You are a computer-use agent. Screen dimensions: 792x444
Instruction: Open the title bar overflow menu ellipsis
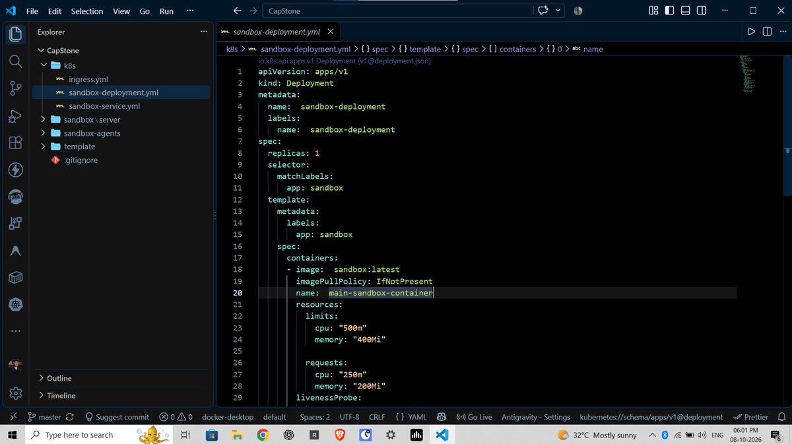(190, 11)
